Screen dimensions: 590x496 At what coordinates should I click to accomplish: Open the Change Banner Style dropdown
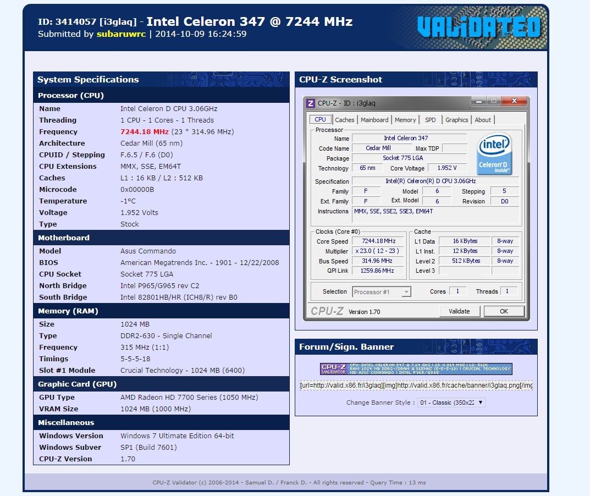tap(451, 403)
